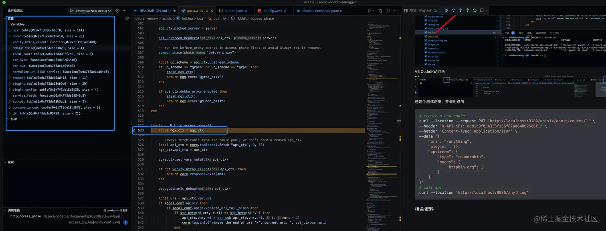The width and height of the screenshot is (606, 231).
Task: Expand the core table variable
Action: click(x=9, y=36)
